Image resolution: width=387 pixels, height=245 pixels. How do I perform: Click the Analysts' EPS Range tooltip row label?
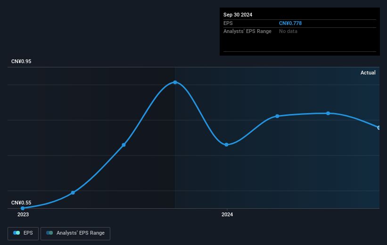[247, 32]
